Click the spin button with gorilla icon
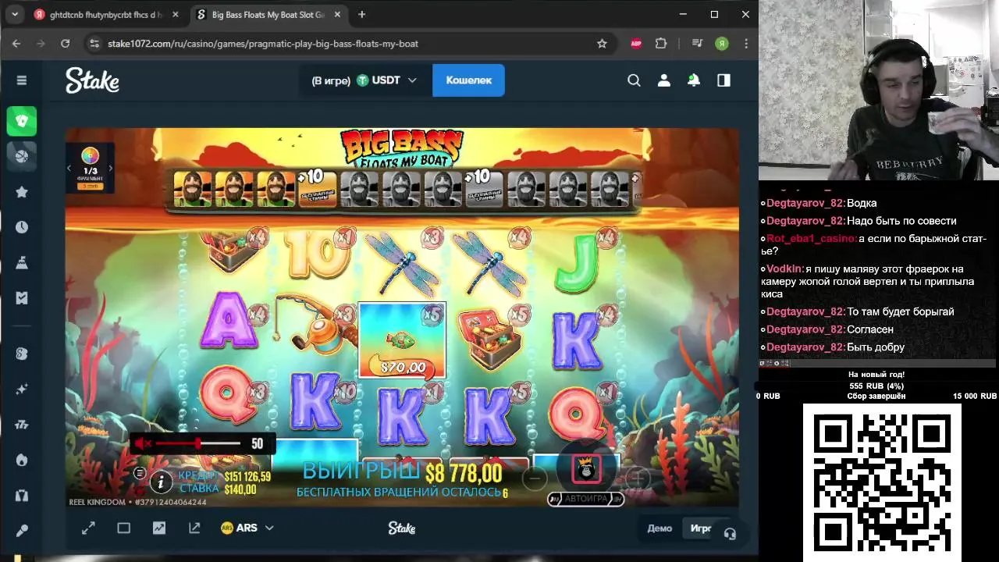The width and height of the screenshot is (999, 562). tap(587, 469)
